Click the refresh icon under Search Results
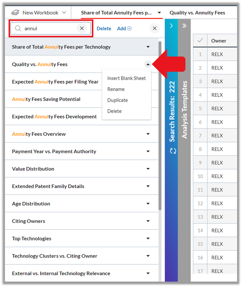242x287 pixels. tap(173, 151)
